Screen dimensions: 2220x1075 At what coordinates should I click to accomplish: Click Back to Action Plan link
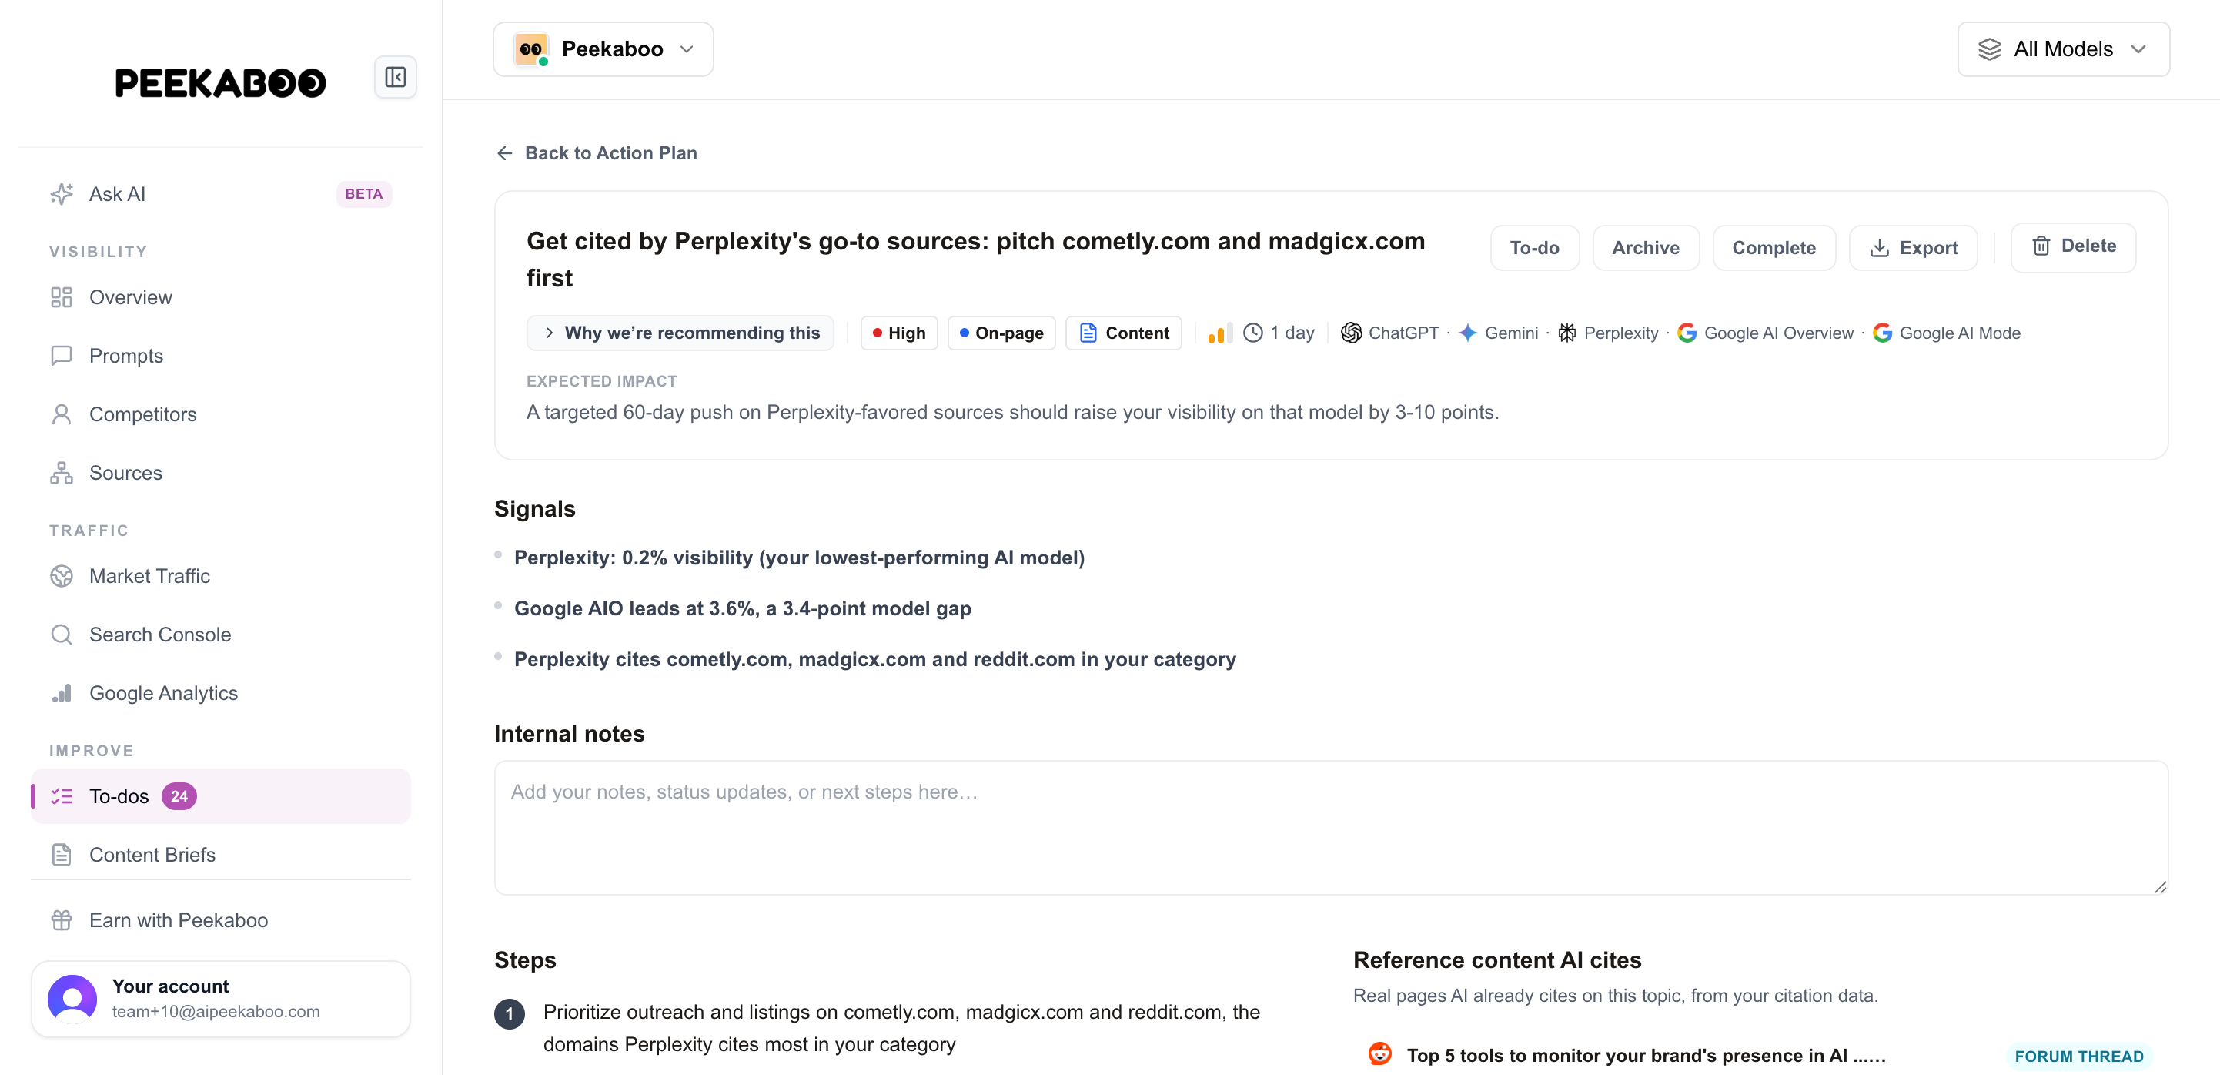click(x=597, y=153)
